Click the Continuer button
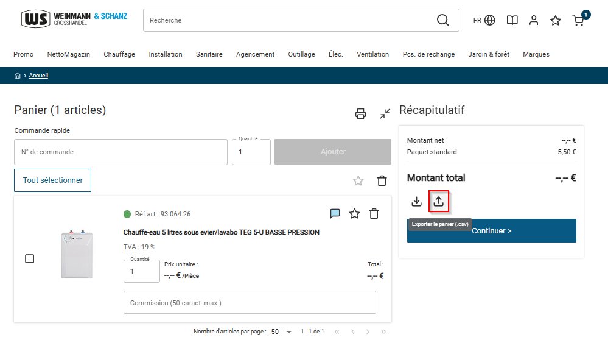The image size is (608, 337). [491, 230]
